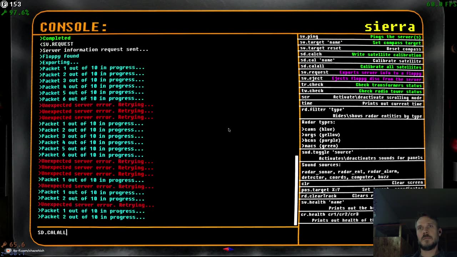Click the 'Sound sources:' heading
Screen dimensions: 457x257
[321, 165]
